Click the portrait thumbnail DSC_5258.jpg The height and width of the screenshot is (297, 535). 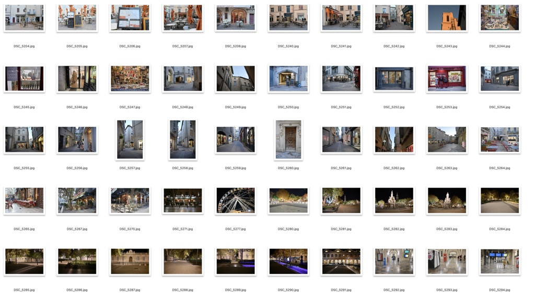pos(182,139)
